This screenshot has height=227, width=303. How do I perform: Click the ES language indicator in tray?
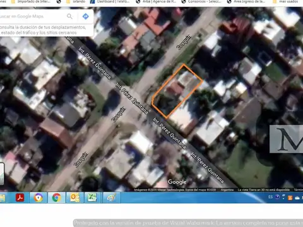[x=271, y=197]
